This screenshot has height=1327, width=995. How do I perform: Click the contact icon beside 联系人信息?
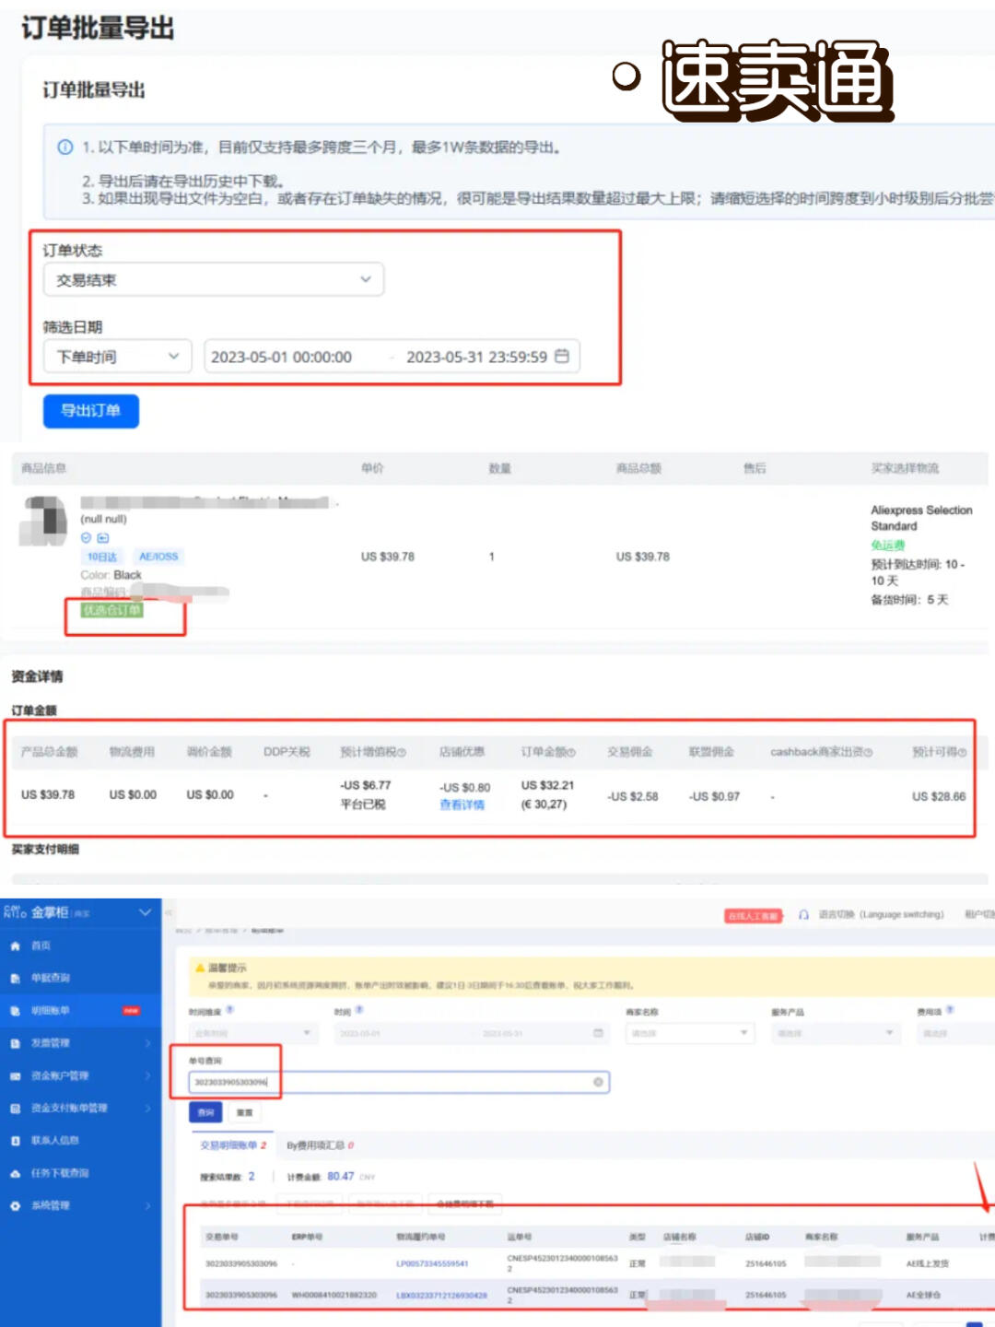15,1141
